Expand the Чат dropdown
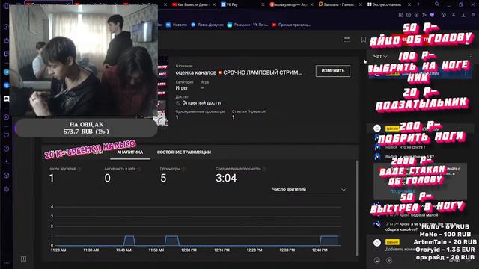The image size is (479, 269). pyautogui.click(x=380, y=57)
